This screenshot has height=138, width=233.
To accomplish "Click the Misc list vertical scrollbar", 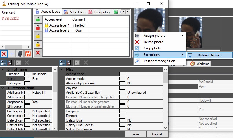I will 165,98.
